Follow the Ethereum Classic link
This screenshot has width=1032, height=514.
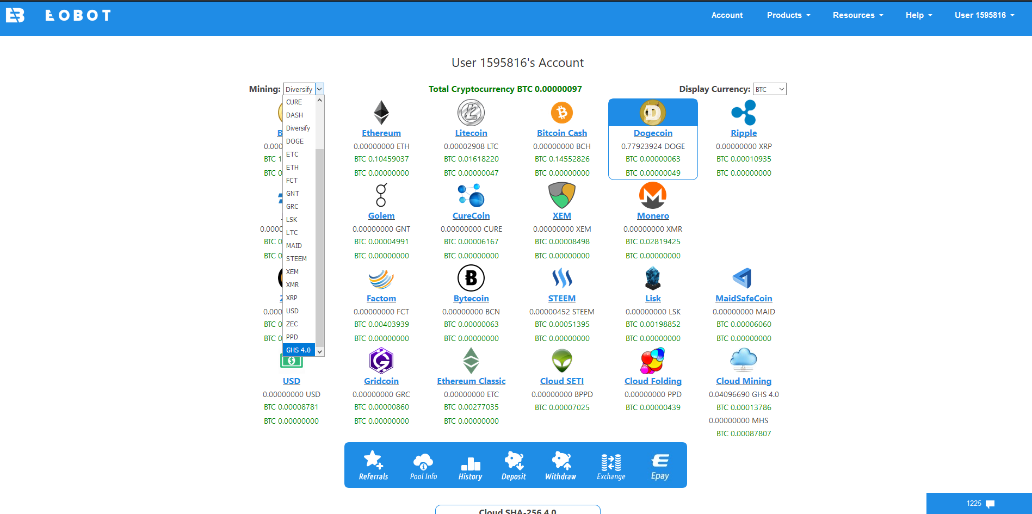click(471, 381)
